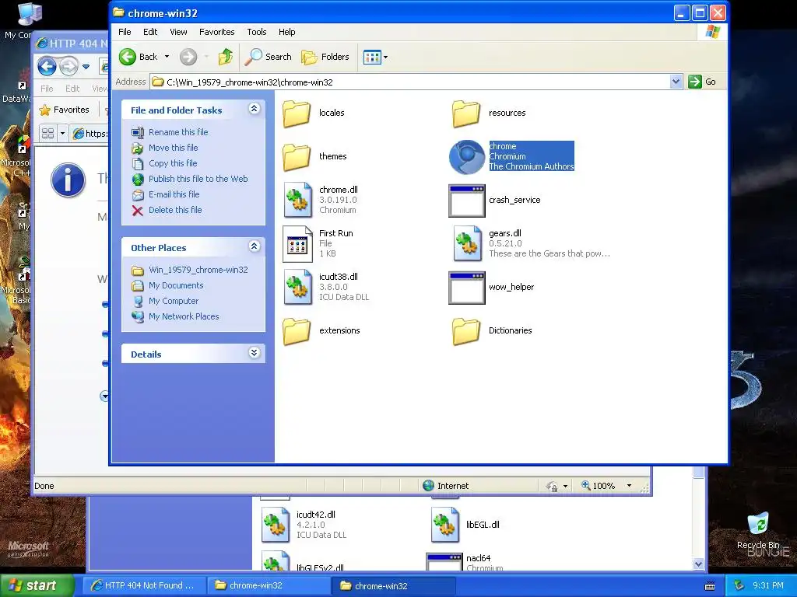Click the disabled Forward arrow icon
Image resolution: width=797 pixels, height=597 pixels.
tap(188, 57)
